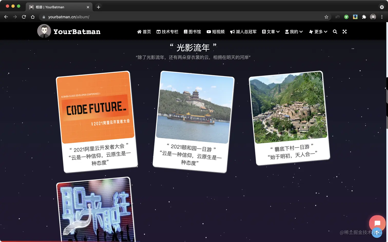Open the 爨底下村 mountain village photo
The height and width of the screenshot is (242, 388).
point(288,107)
